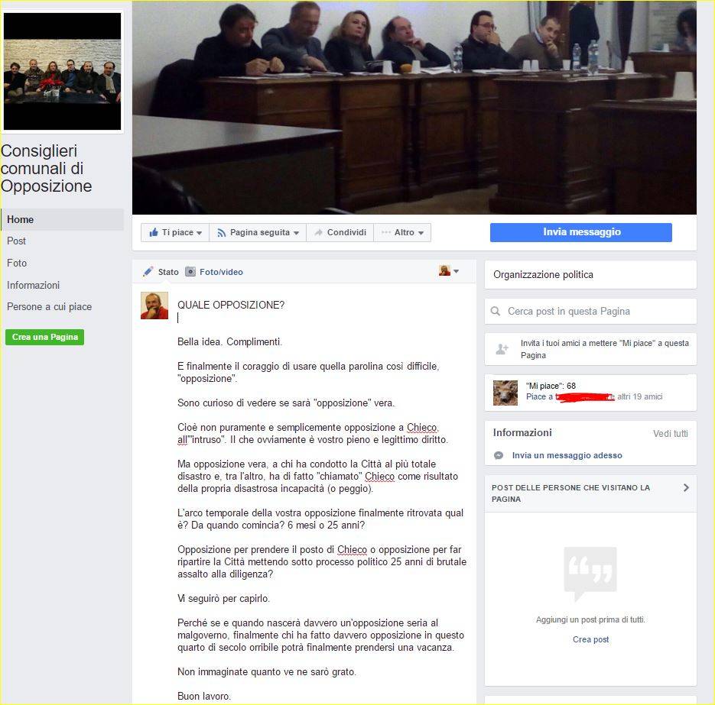The image size is (715, 705).
Task: Click the thumbs-up Ti piace icon
Action: (x=154, y=232)
